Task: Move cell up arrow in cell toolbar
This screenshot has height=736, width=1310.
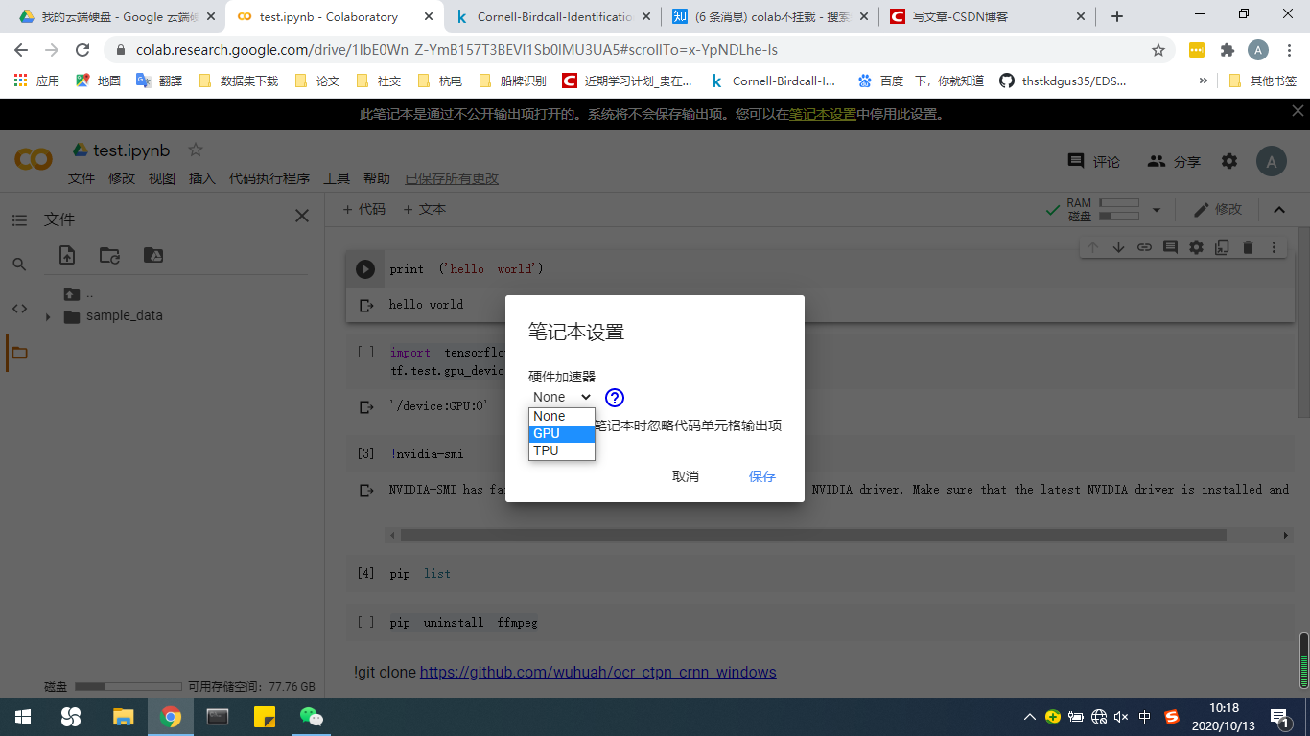Action: pyautogui.click(x=1092, y=247)
